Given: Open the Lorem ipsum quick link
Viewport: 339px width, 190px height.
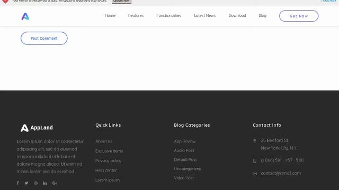Looking at the screenshot, I should pos(108,180).
